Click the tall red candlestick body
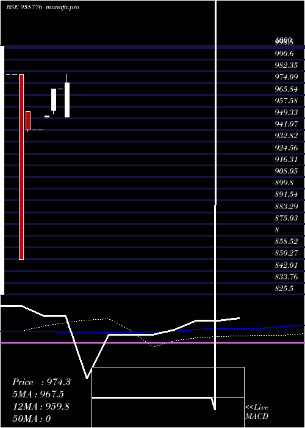This screenshot has height=428, width=305. pos(21,167)
